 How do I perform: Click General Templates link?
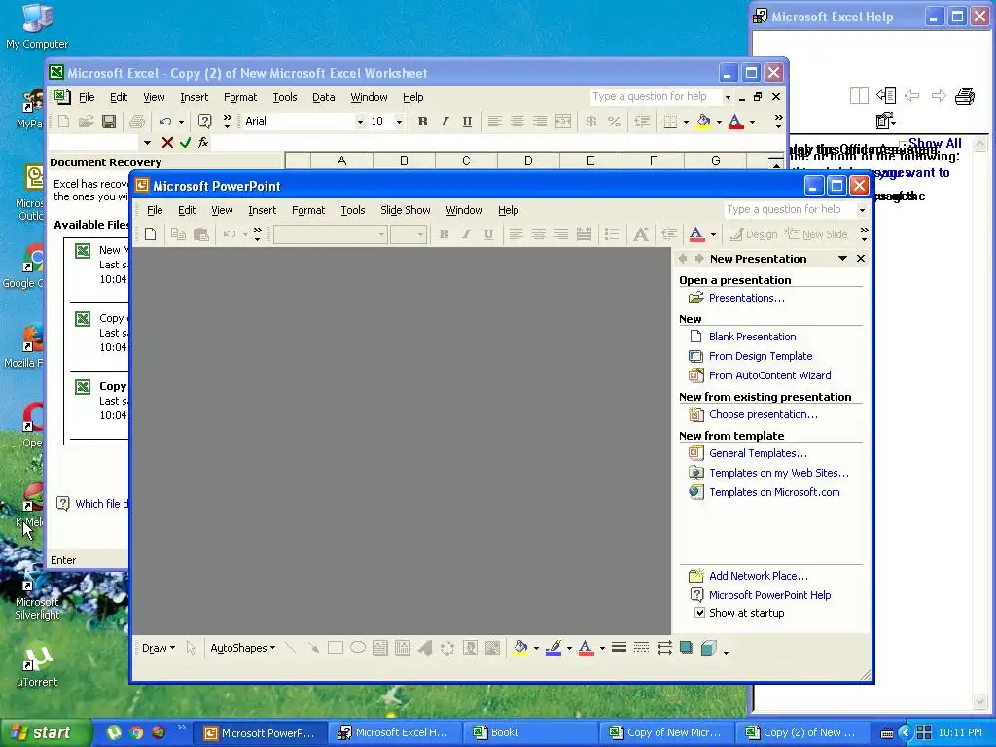coord(758,453)
